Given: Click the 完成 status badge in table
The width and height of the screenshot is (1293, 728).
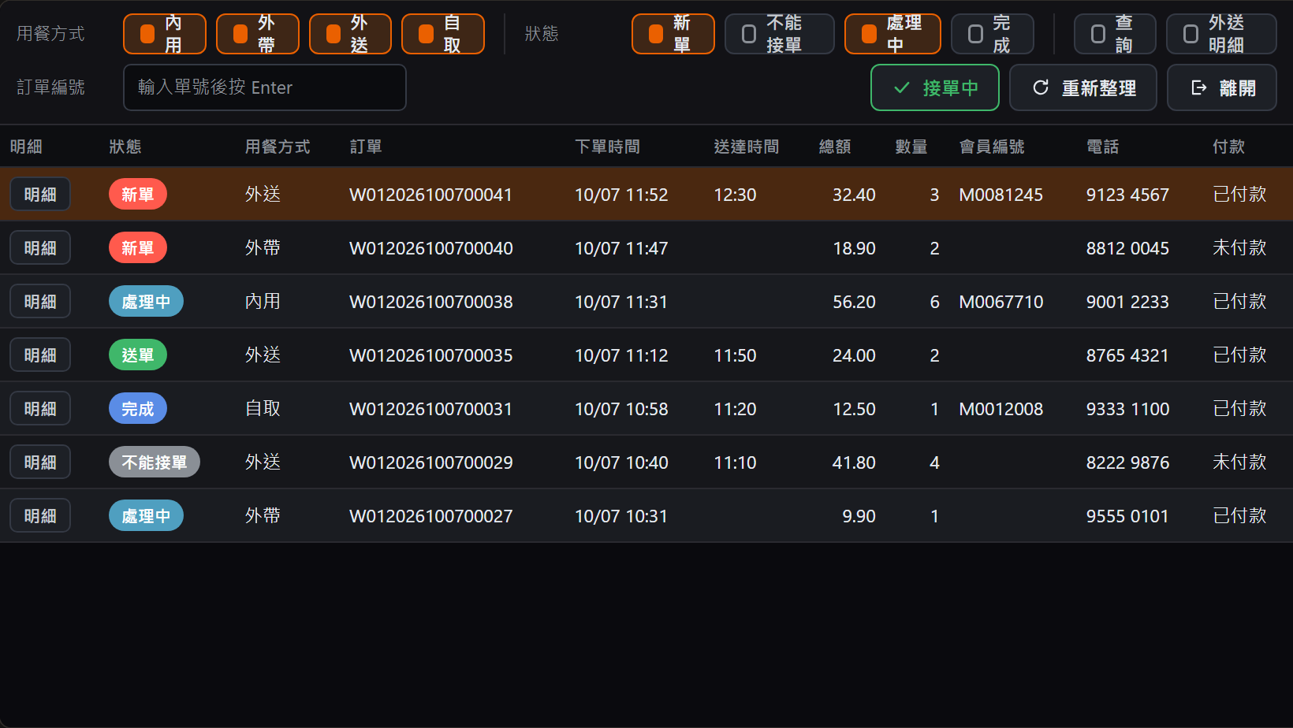Looking at the screenshot, I should [x=138, y=409].
